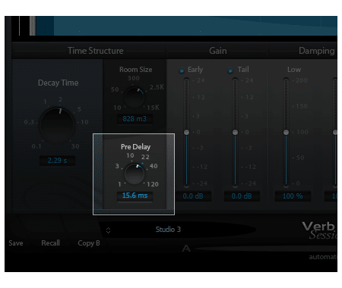
Task: Click the 24 mark on the Tail gain scale
Action: (x=249, y=80)
